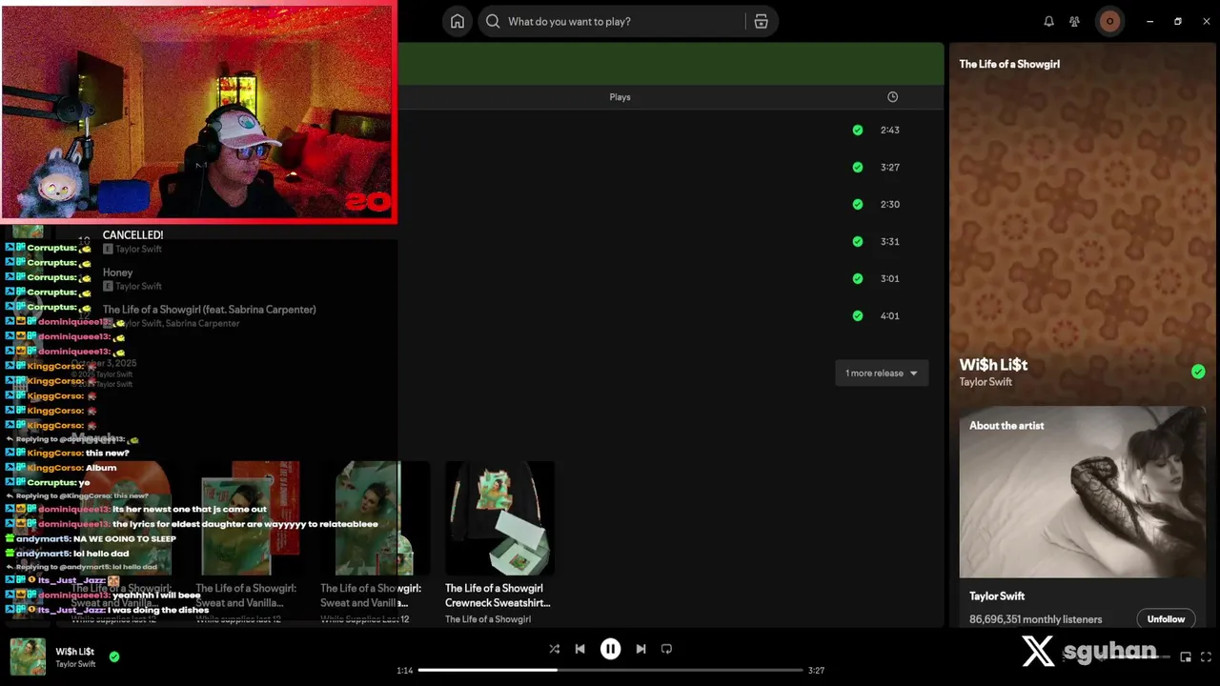
Task: Open the notifications bell (What's New)
Action: point(1048,22)
